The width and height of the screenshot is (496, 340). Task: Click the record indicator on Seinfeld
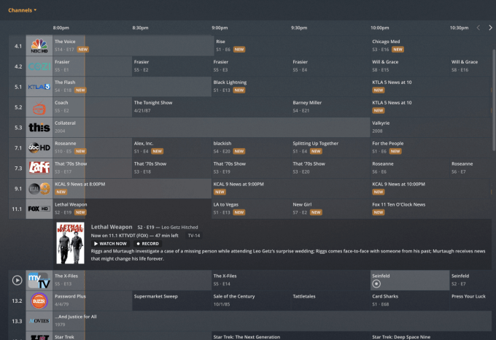click(376, 284)
